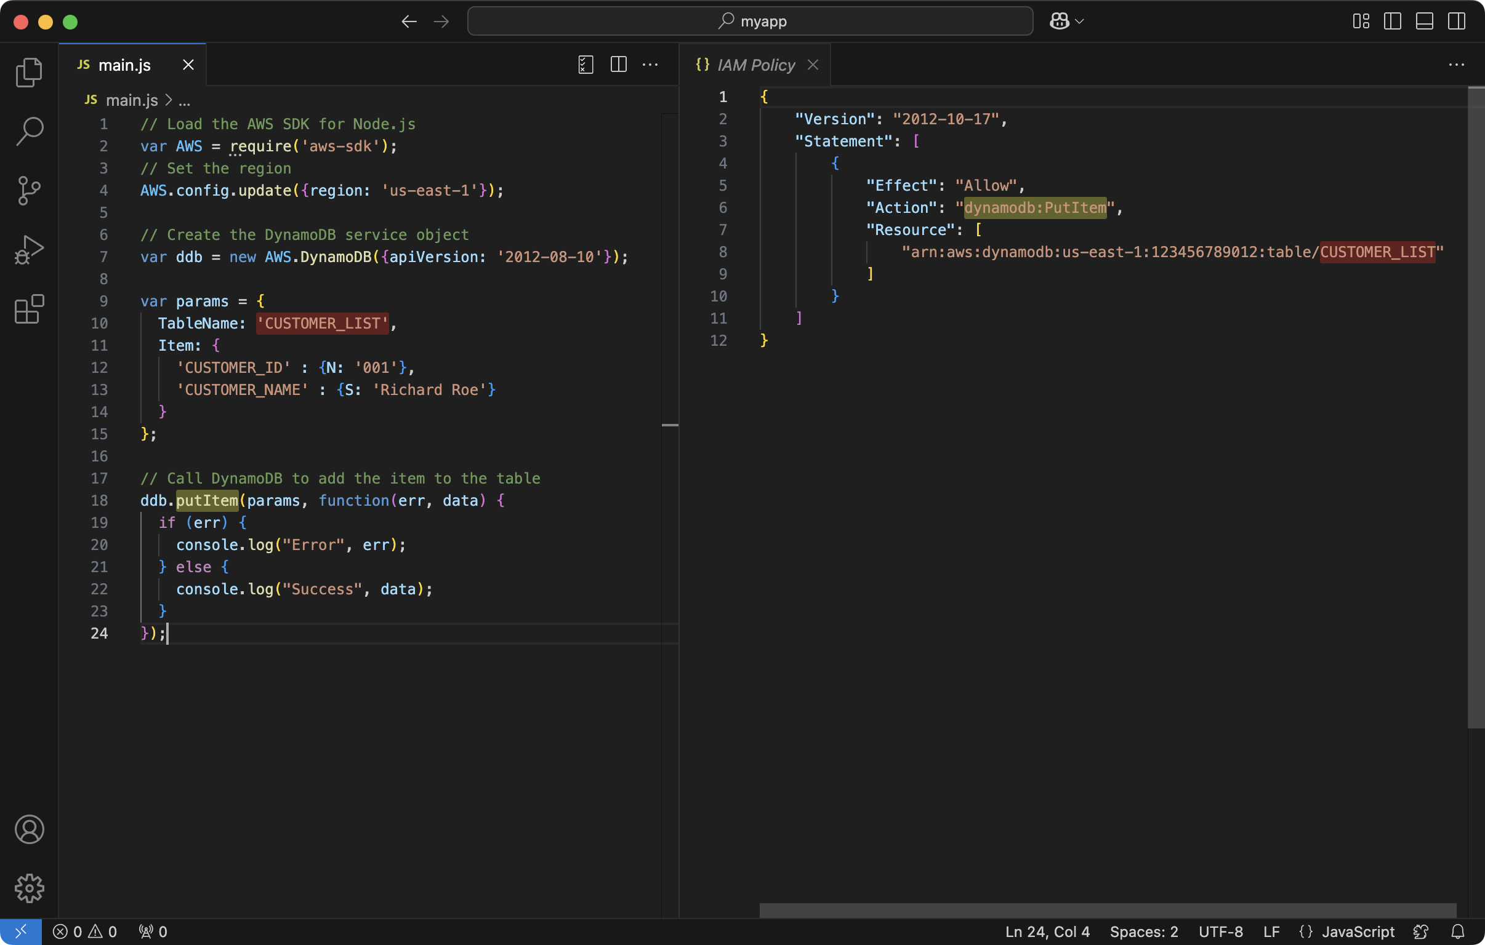
Task: Switch to the IAM Policy tab
Action: (755, 65)
